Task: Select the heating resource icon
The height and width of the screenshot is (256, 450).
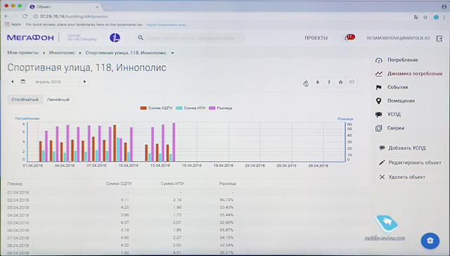Action: [x=352, y=82]
